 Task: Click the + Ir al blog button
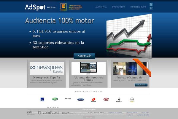(141, 85)
